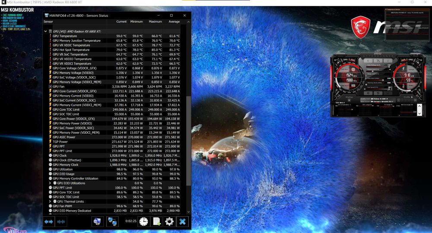Toggle the Afterburner profile lock icon

412,97
